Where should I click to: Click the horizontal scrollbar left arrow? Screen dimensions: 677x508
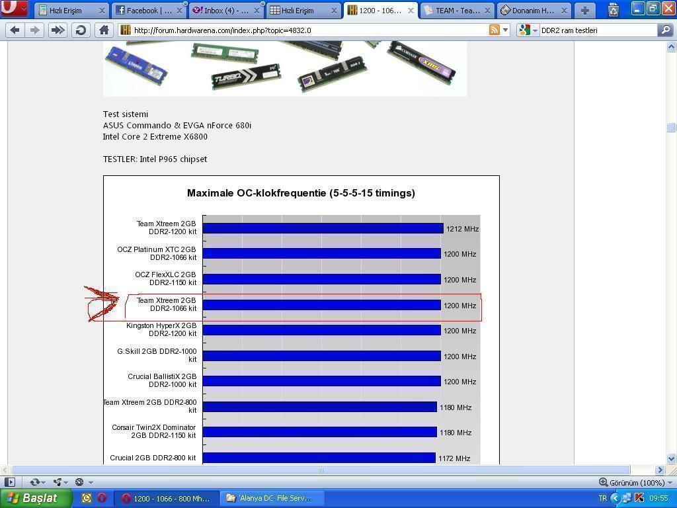5,470
